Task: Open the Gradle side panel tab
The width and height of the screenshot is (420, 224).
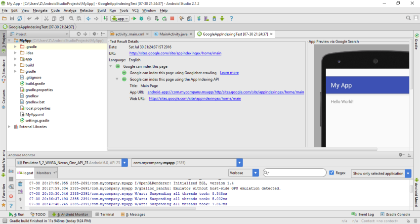Action: [x=417, y=42]
